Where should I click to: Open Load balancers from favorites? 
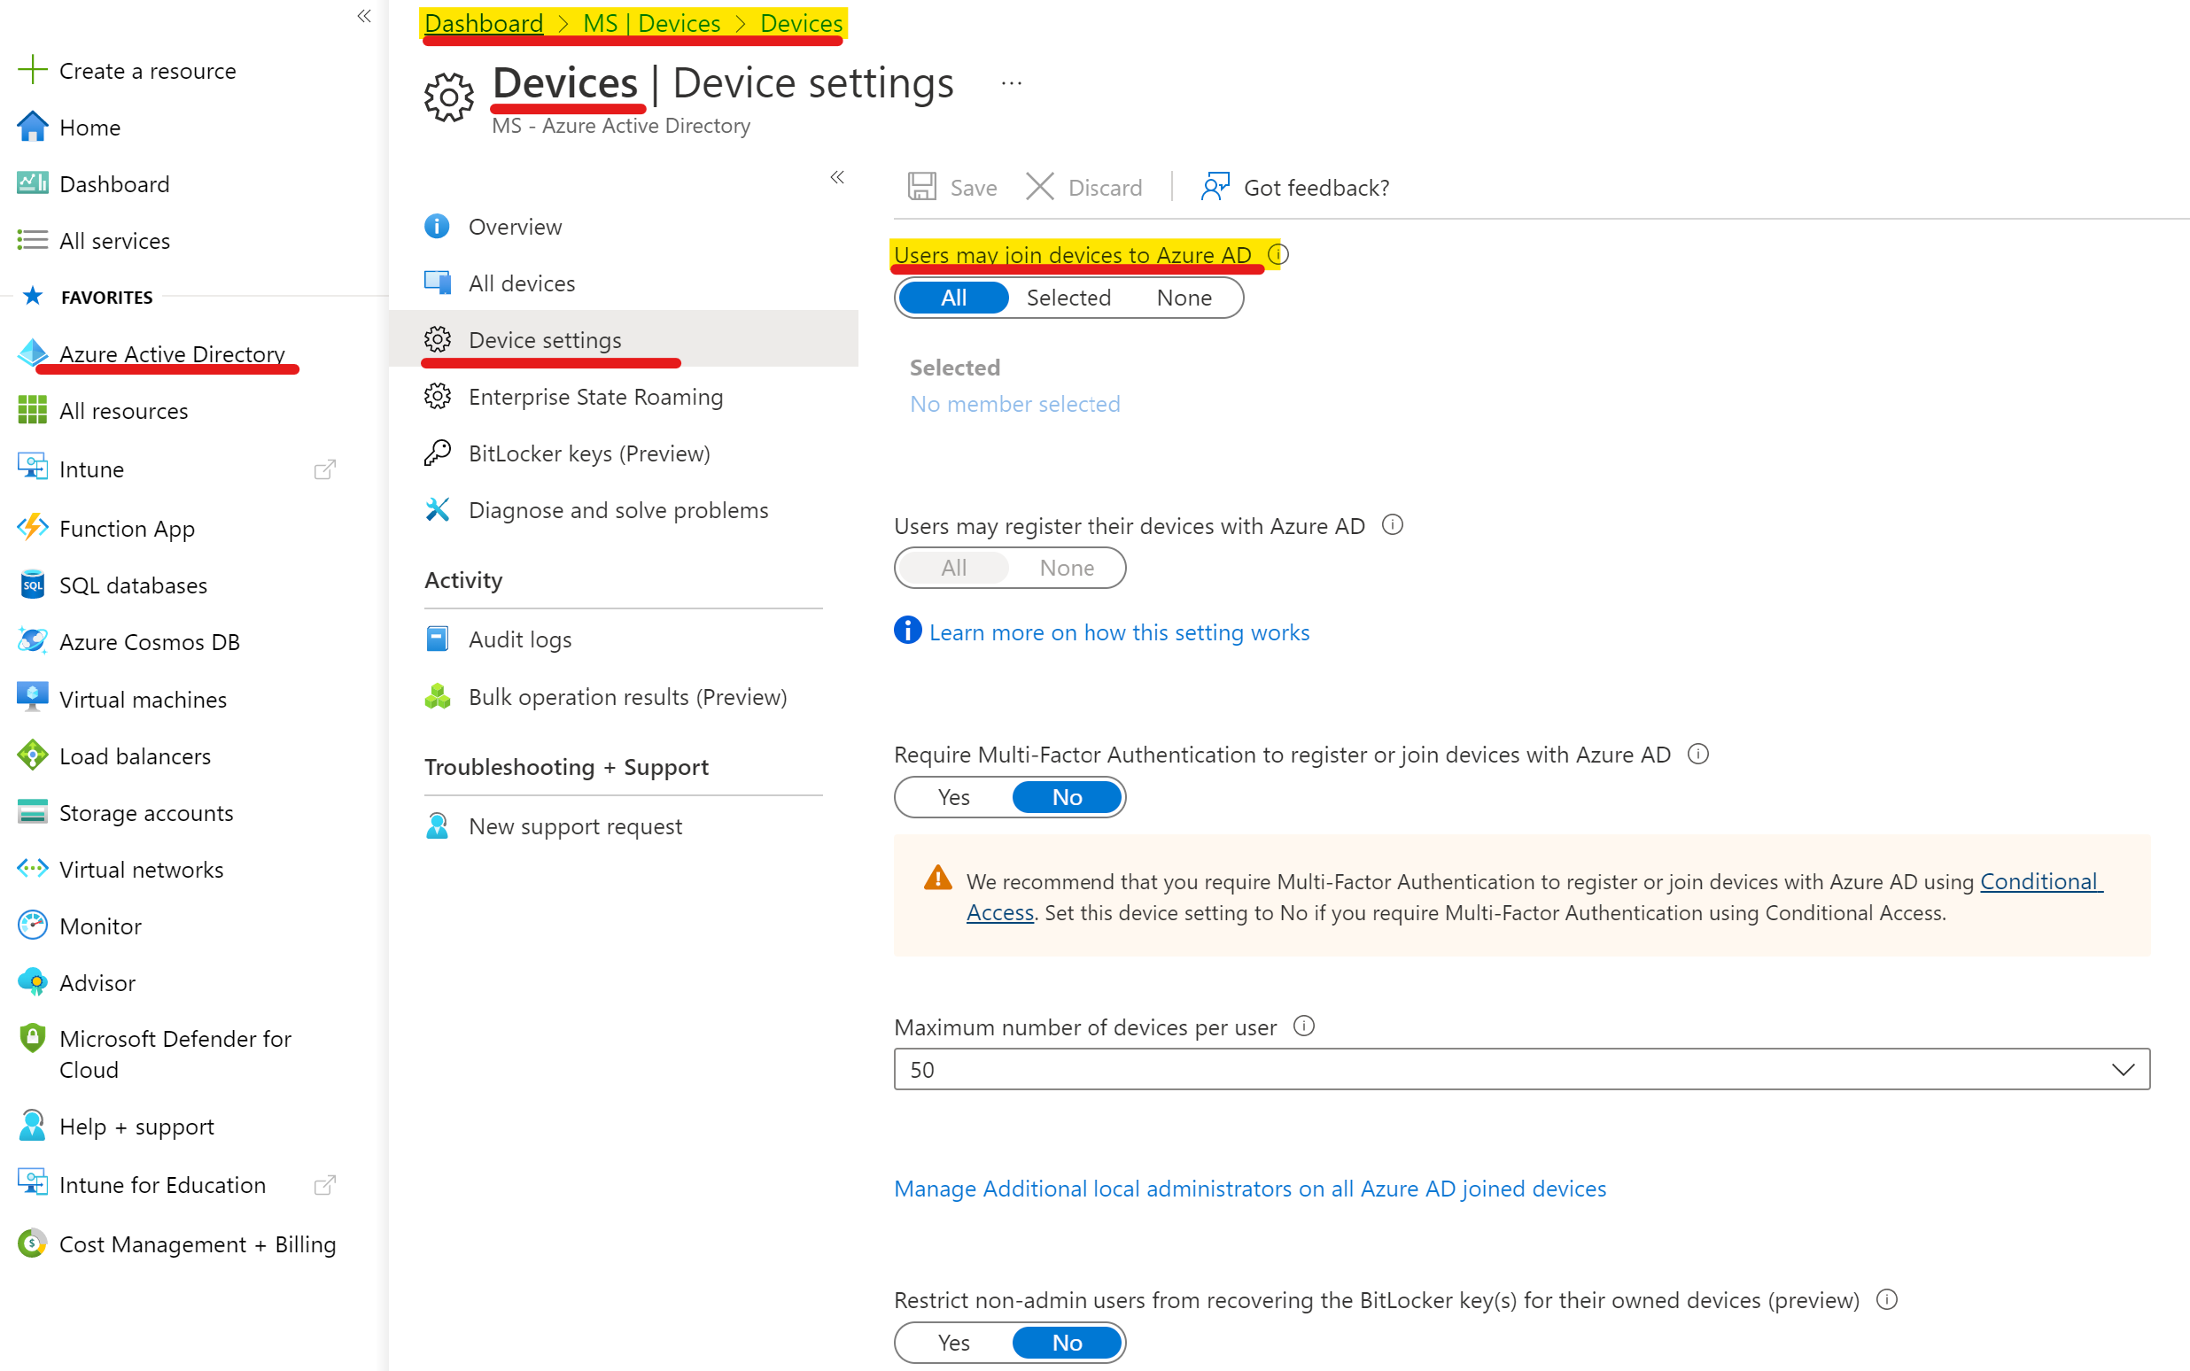pos(136,755)
